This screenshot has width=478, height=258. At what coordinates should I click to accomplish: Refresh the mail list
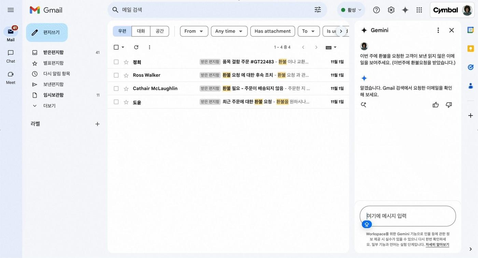136,47
